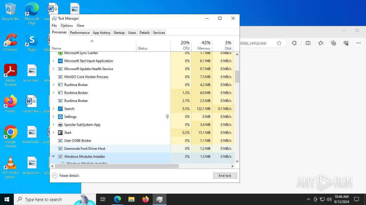The height and width of the screenshot is (205, 366).
Task: Click the vertical scrollbar thumb in process list
Action: pyautogui.click(x=237, y=77)
